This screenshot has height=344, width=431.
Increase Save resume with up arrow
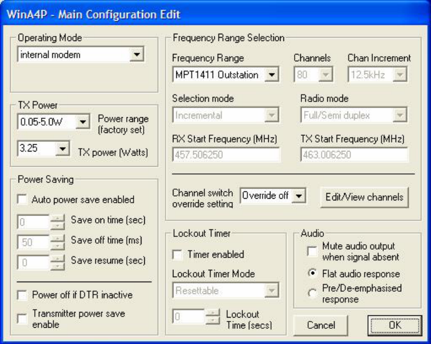tap(57, 259)
